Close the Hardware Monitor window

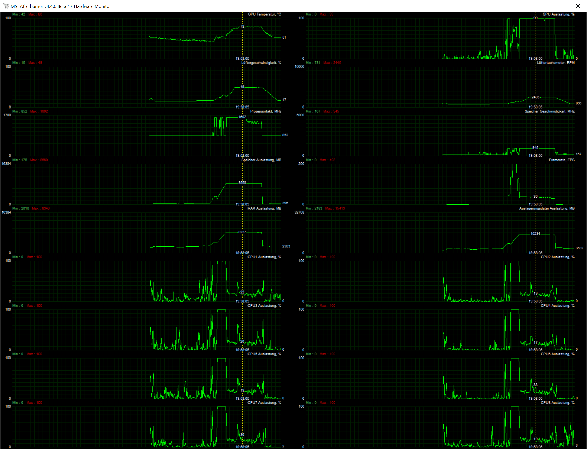[x=578, y=6]
